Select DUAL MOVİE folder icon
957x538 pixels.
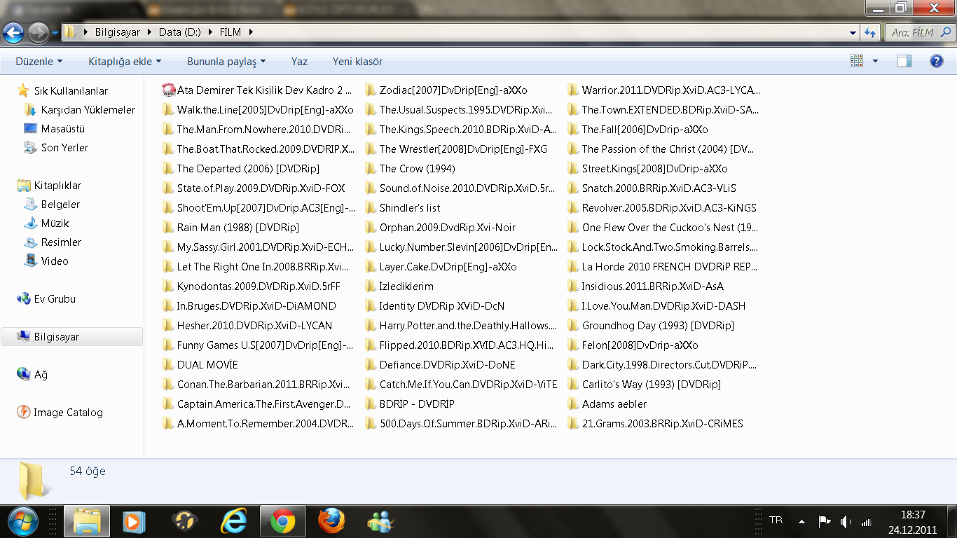point(168,365)
